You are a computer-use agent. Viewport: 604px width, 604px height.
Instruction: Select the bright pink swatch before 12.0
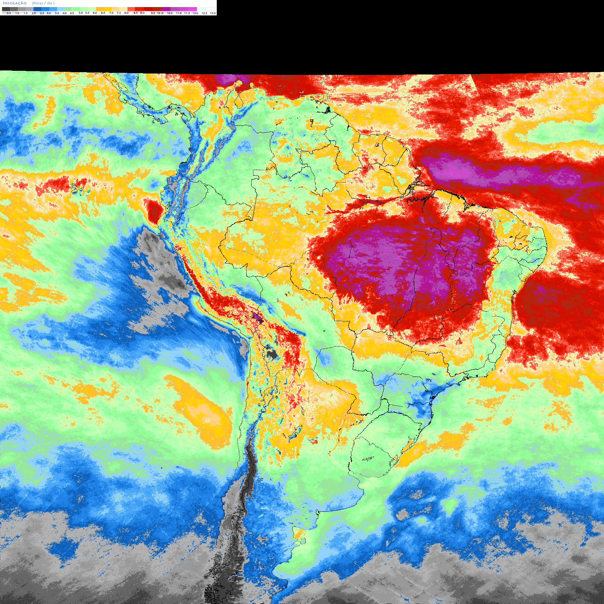(192, 9)
